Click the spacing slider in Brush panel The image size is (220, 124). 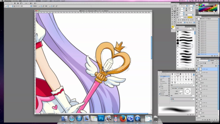183,101
